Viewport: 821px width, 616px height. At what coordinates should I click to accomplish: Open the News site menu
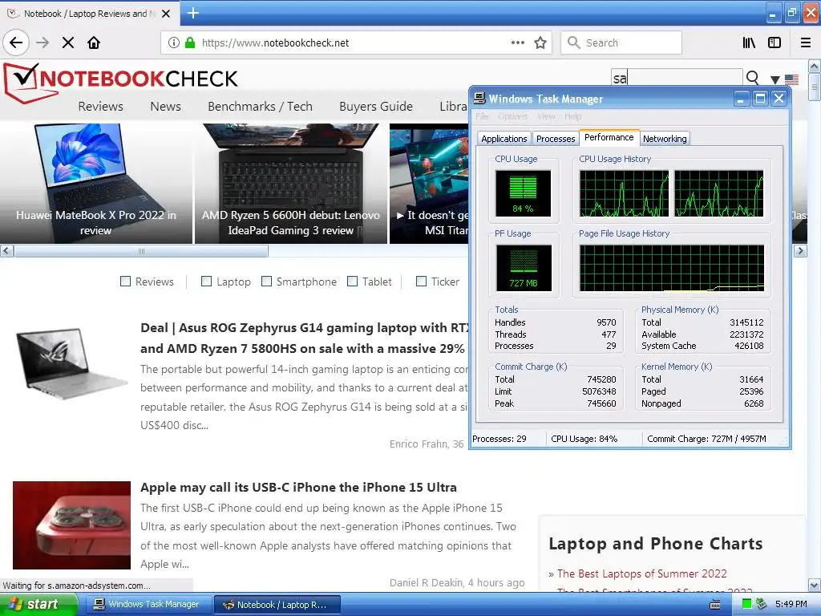tap(165, 107)
